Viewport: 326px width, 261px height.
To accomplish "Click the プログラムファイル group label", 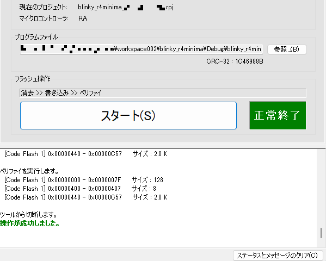I will click(x=36, y=37).
